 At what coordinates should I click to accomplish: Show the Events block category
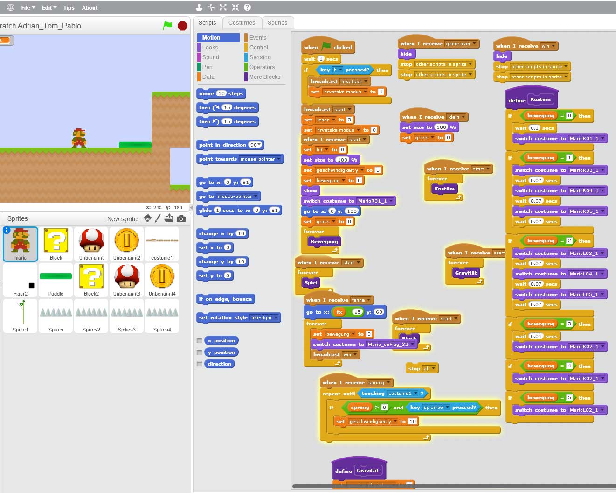click(x=258, y=38)
